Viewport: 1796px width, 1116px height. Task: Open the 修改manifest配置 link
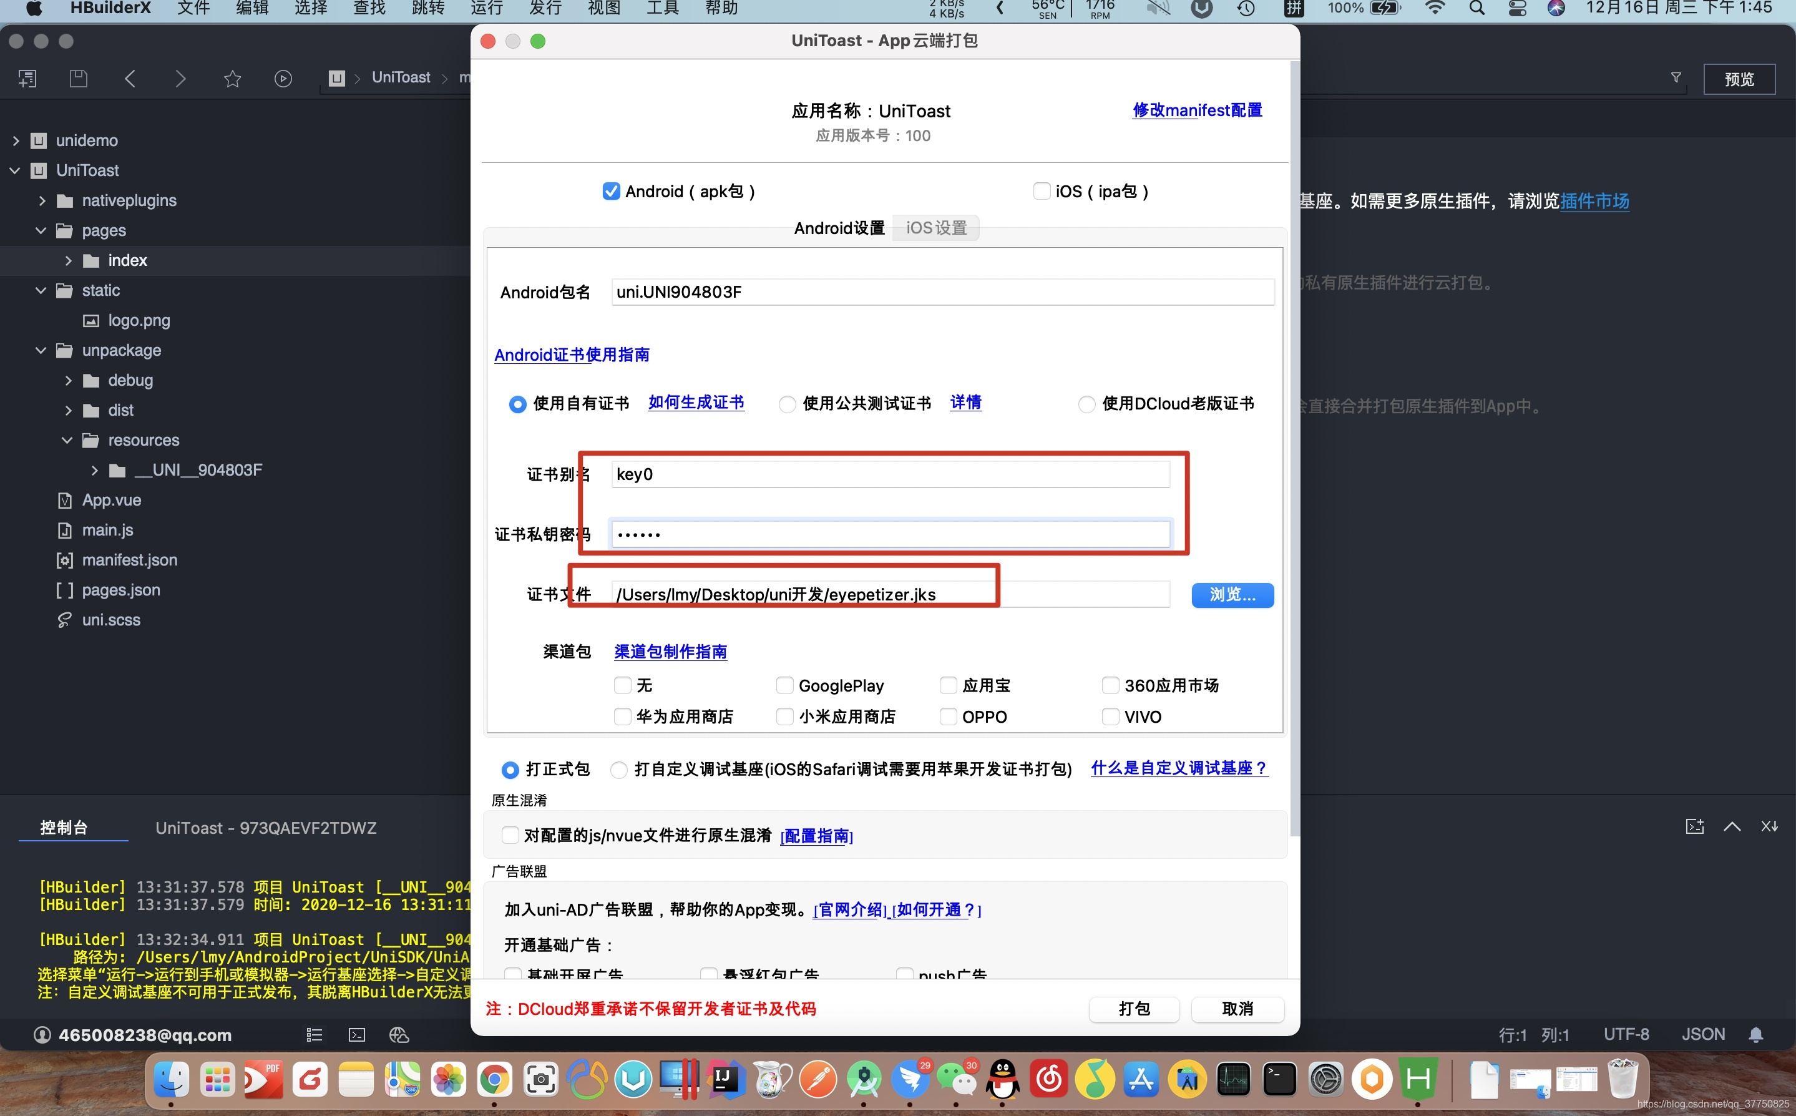pos(1197,110)
